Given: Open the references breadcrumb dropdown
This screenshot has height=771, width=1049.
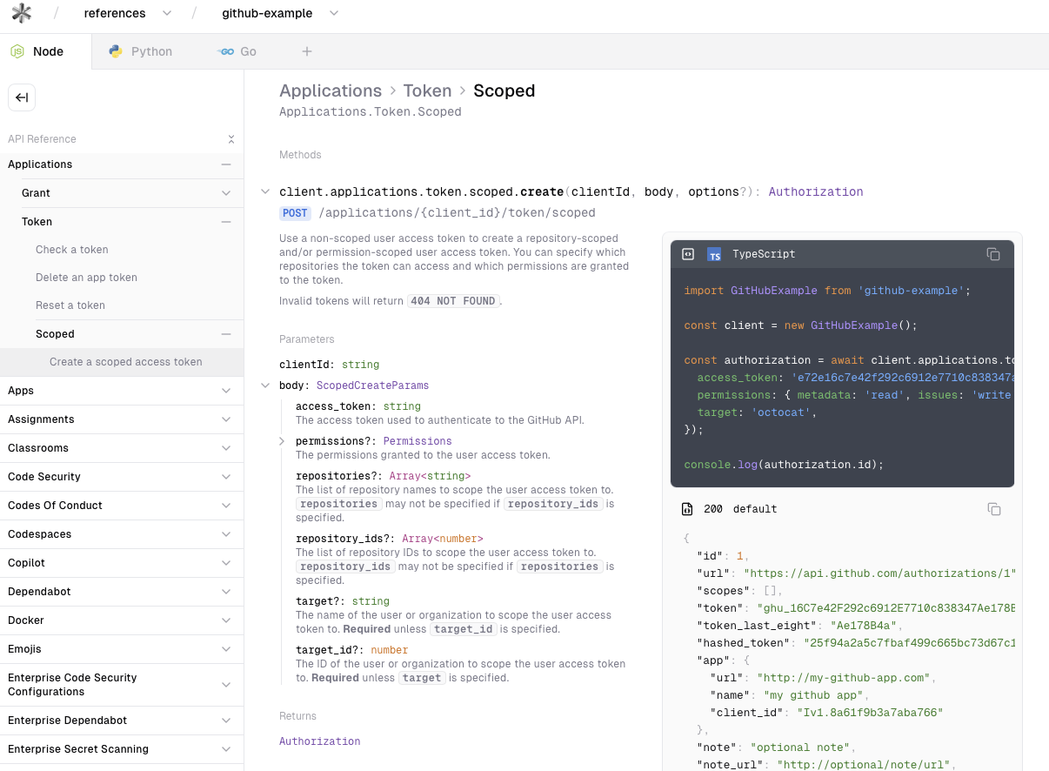Looking at the screenshot, I should [x=167, y=13].
